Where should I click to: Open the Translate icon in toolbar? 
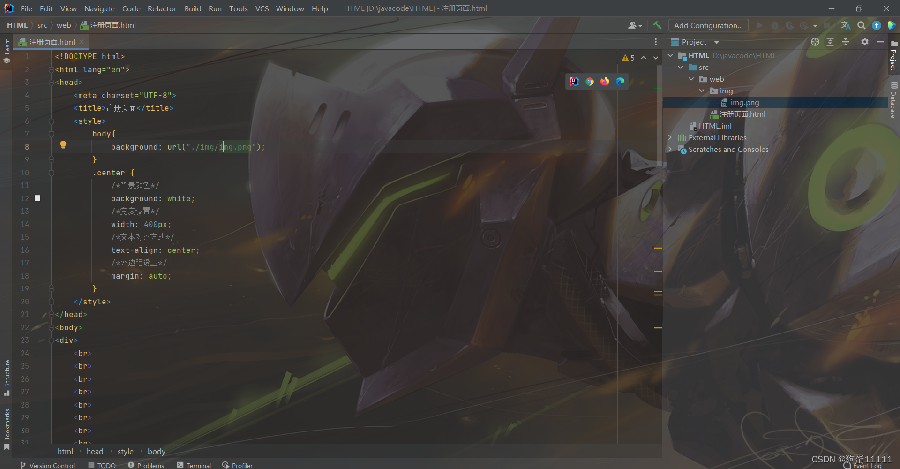point(846,25)
